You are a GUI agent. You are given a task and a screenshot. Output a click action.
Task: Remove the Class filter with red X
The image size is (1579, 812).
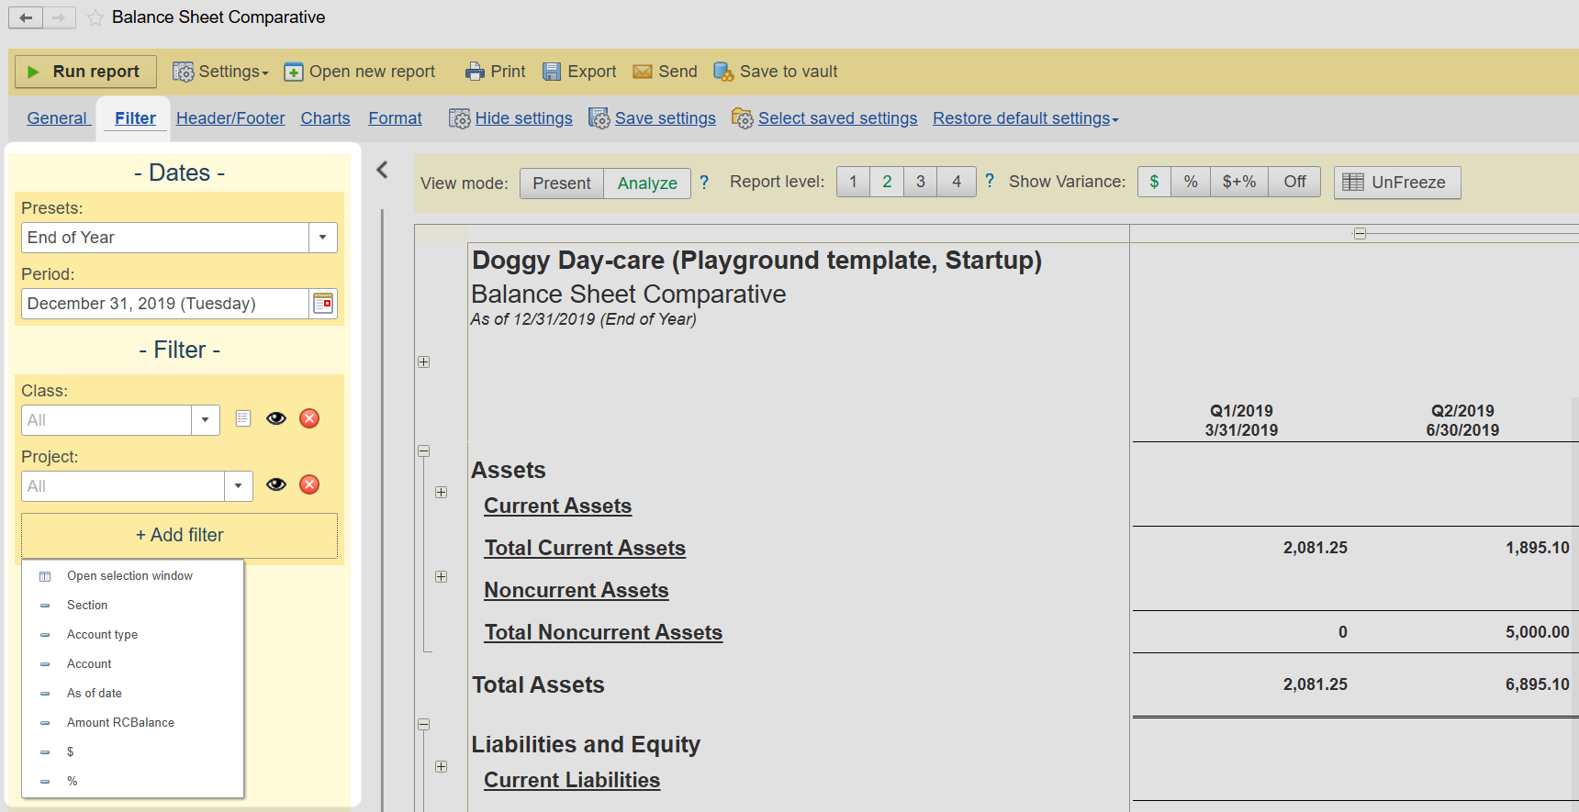[x=309, y=418]
